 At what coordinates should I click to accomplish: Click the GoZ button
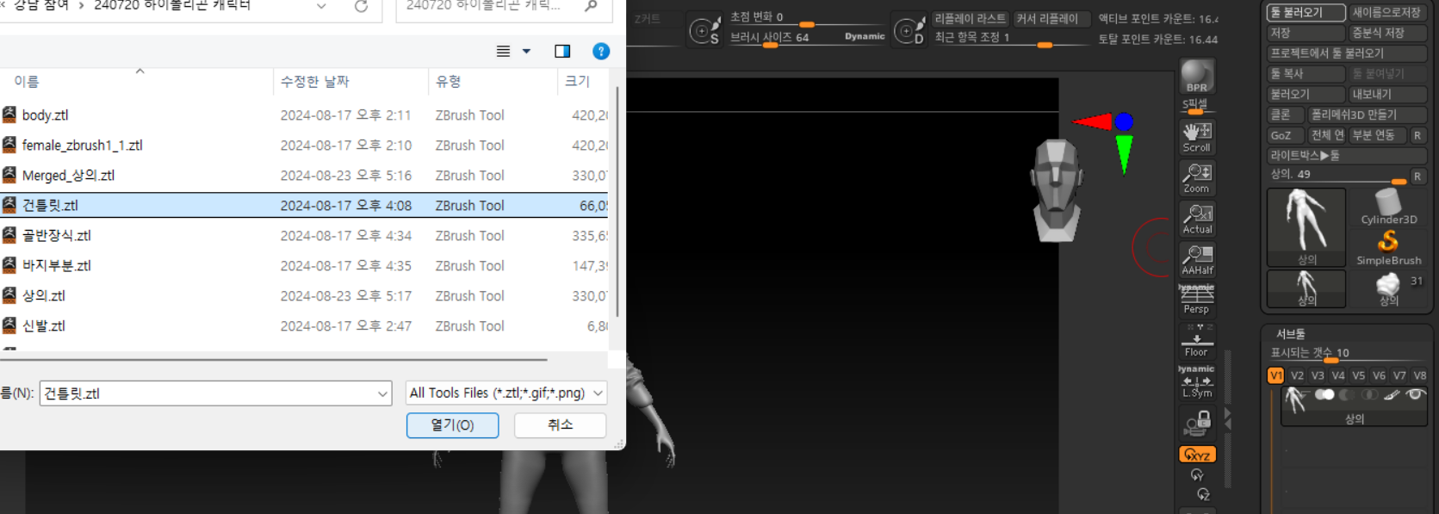(x=1285, y=135)
